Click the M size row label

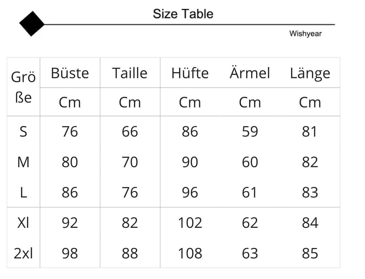pyautogui.click(x=23, y=162)
